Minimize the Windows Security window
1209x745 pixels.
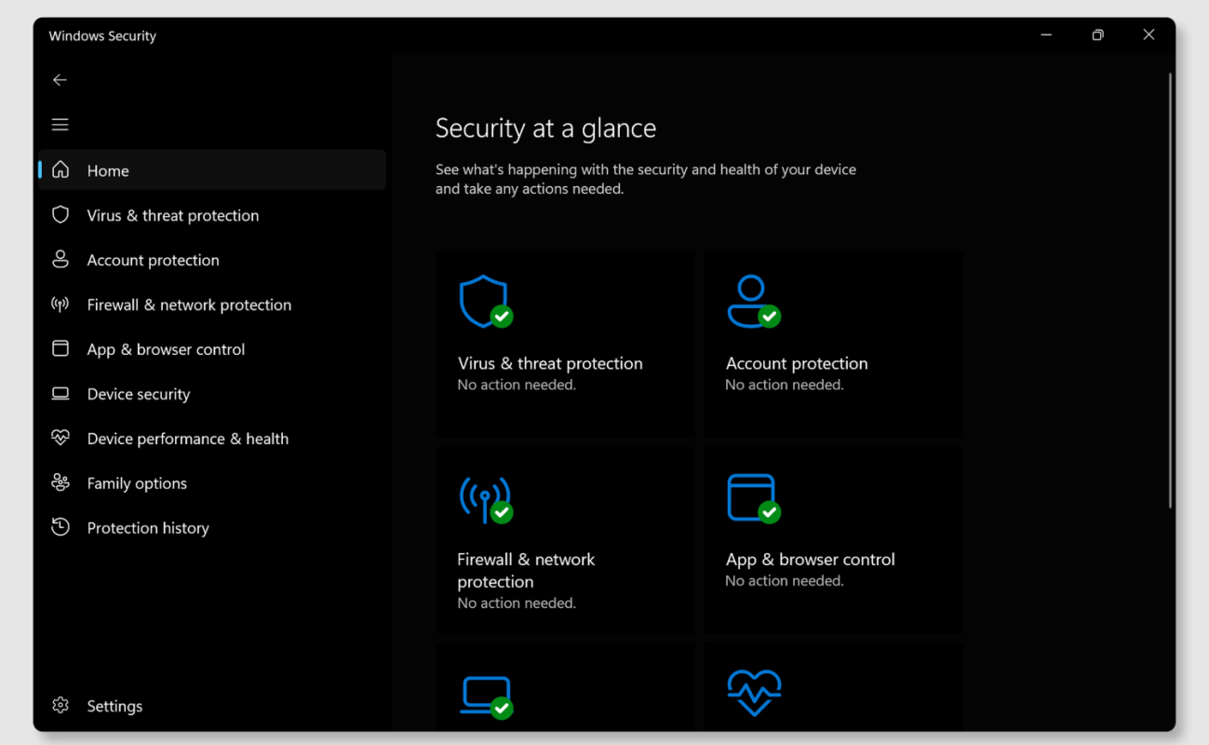pyautogui.click(x=1047, y=35)
